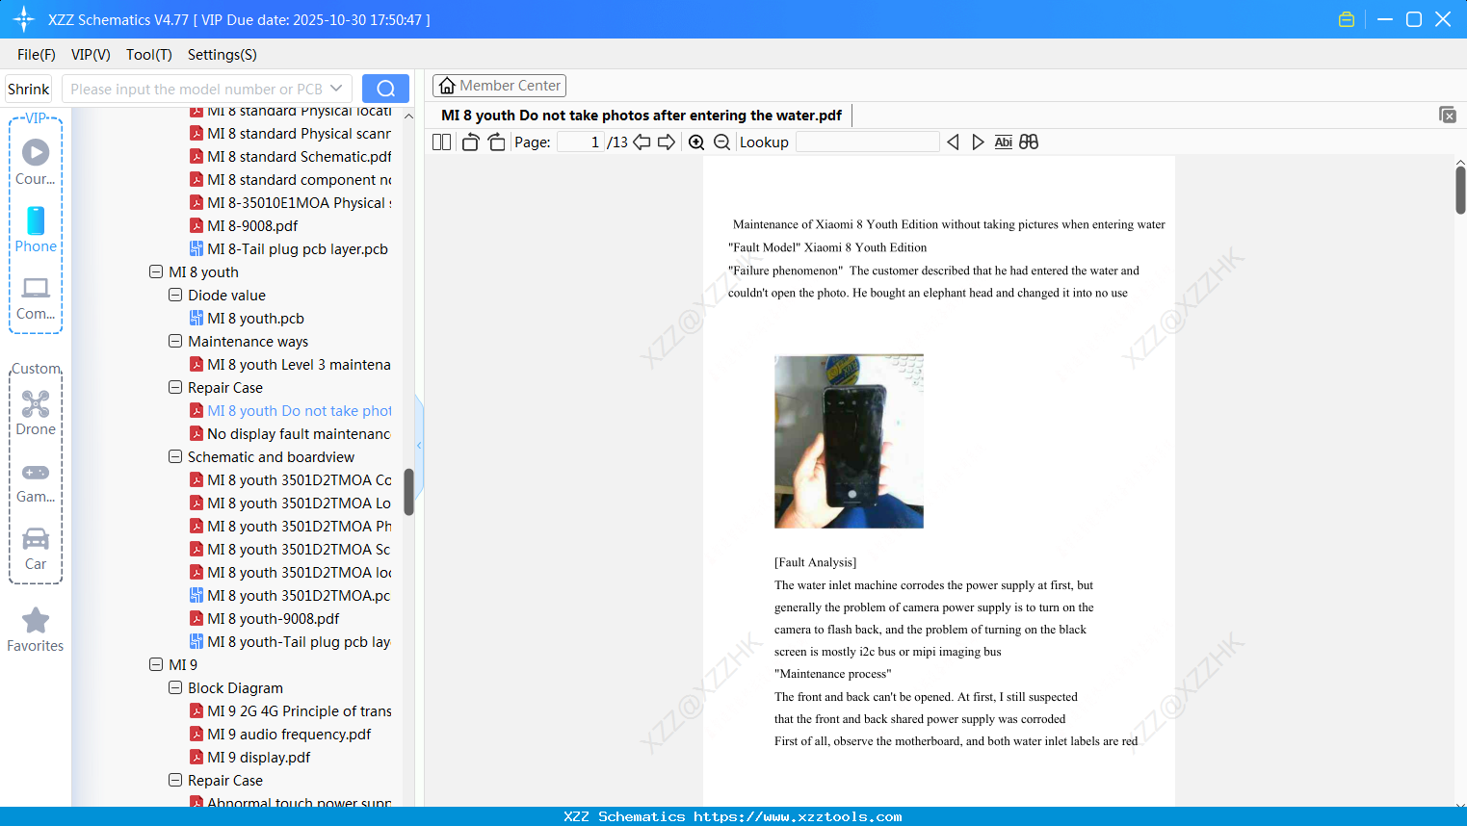
Task: Click the blue magnifier search button
Action: click(385, 89)
